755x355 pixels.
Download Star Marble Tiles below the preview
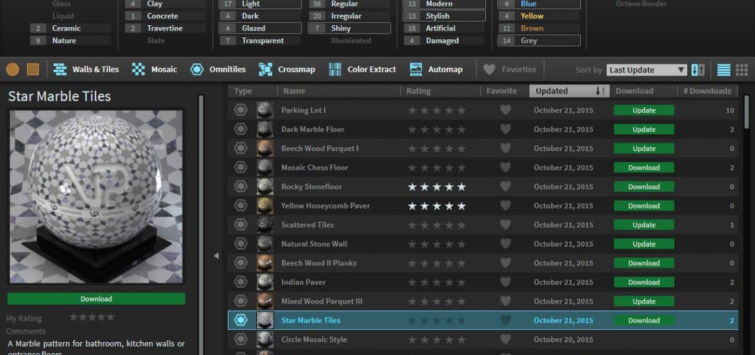(x=96, y=299)
